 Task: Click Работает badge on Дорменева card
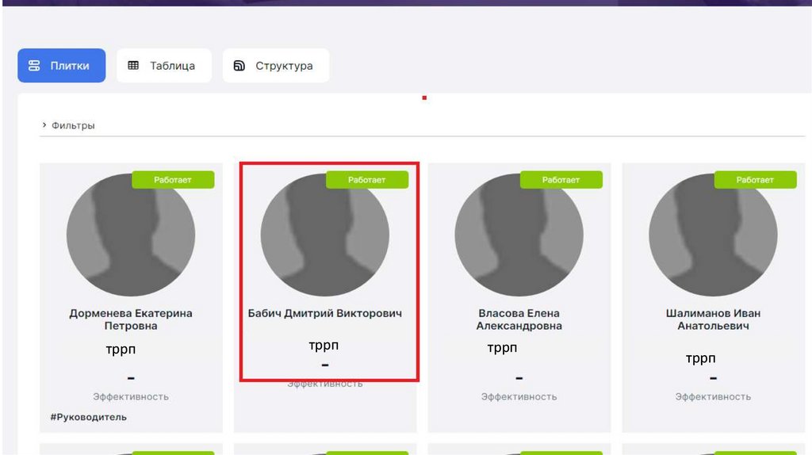click(x=173, y=180)
